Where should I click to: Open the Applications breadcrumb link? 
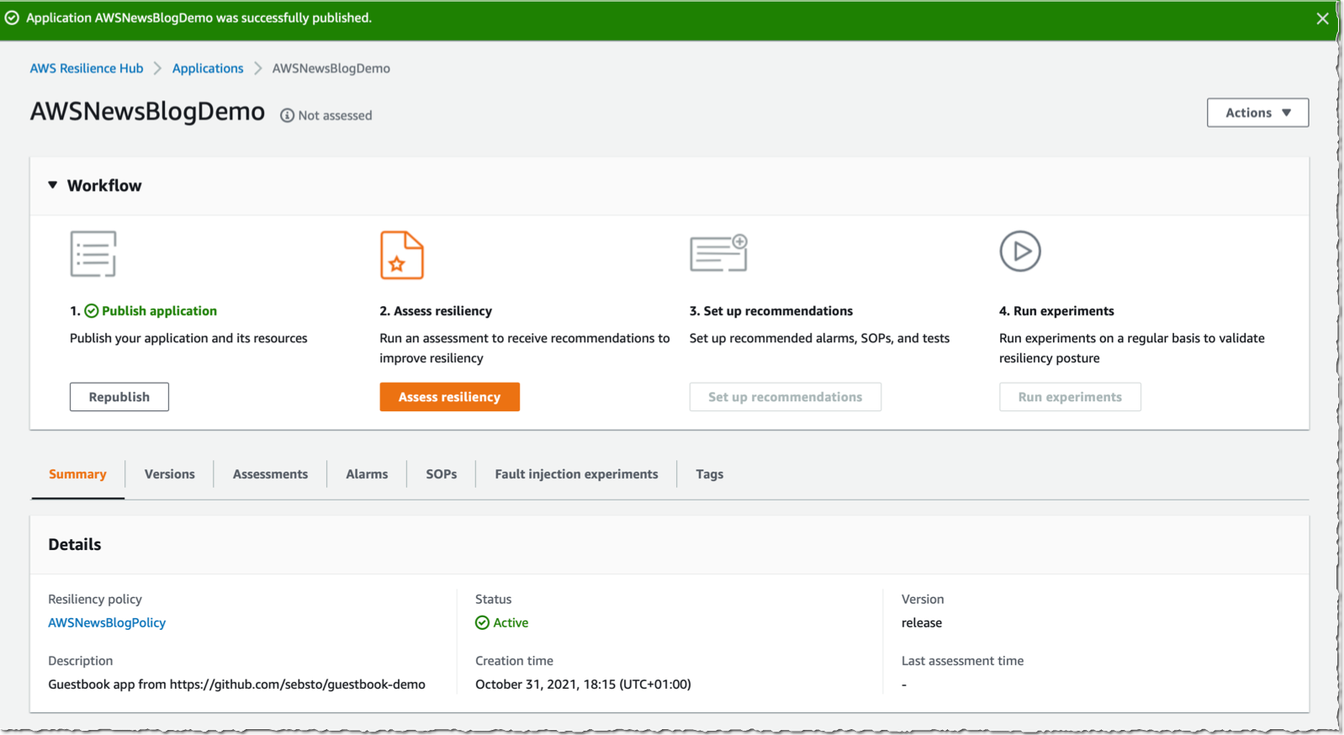[x=208, y=68]
